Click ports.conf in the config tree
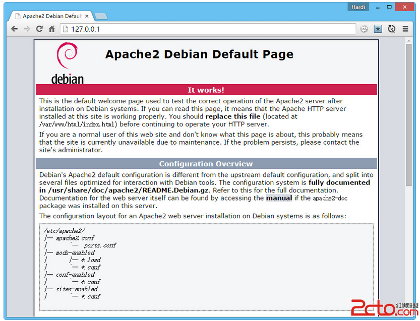Image resolution: width=420 pixels, height=321 pixels. tap(100, 245)
